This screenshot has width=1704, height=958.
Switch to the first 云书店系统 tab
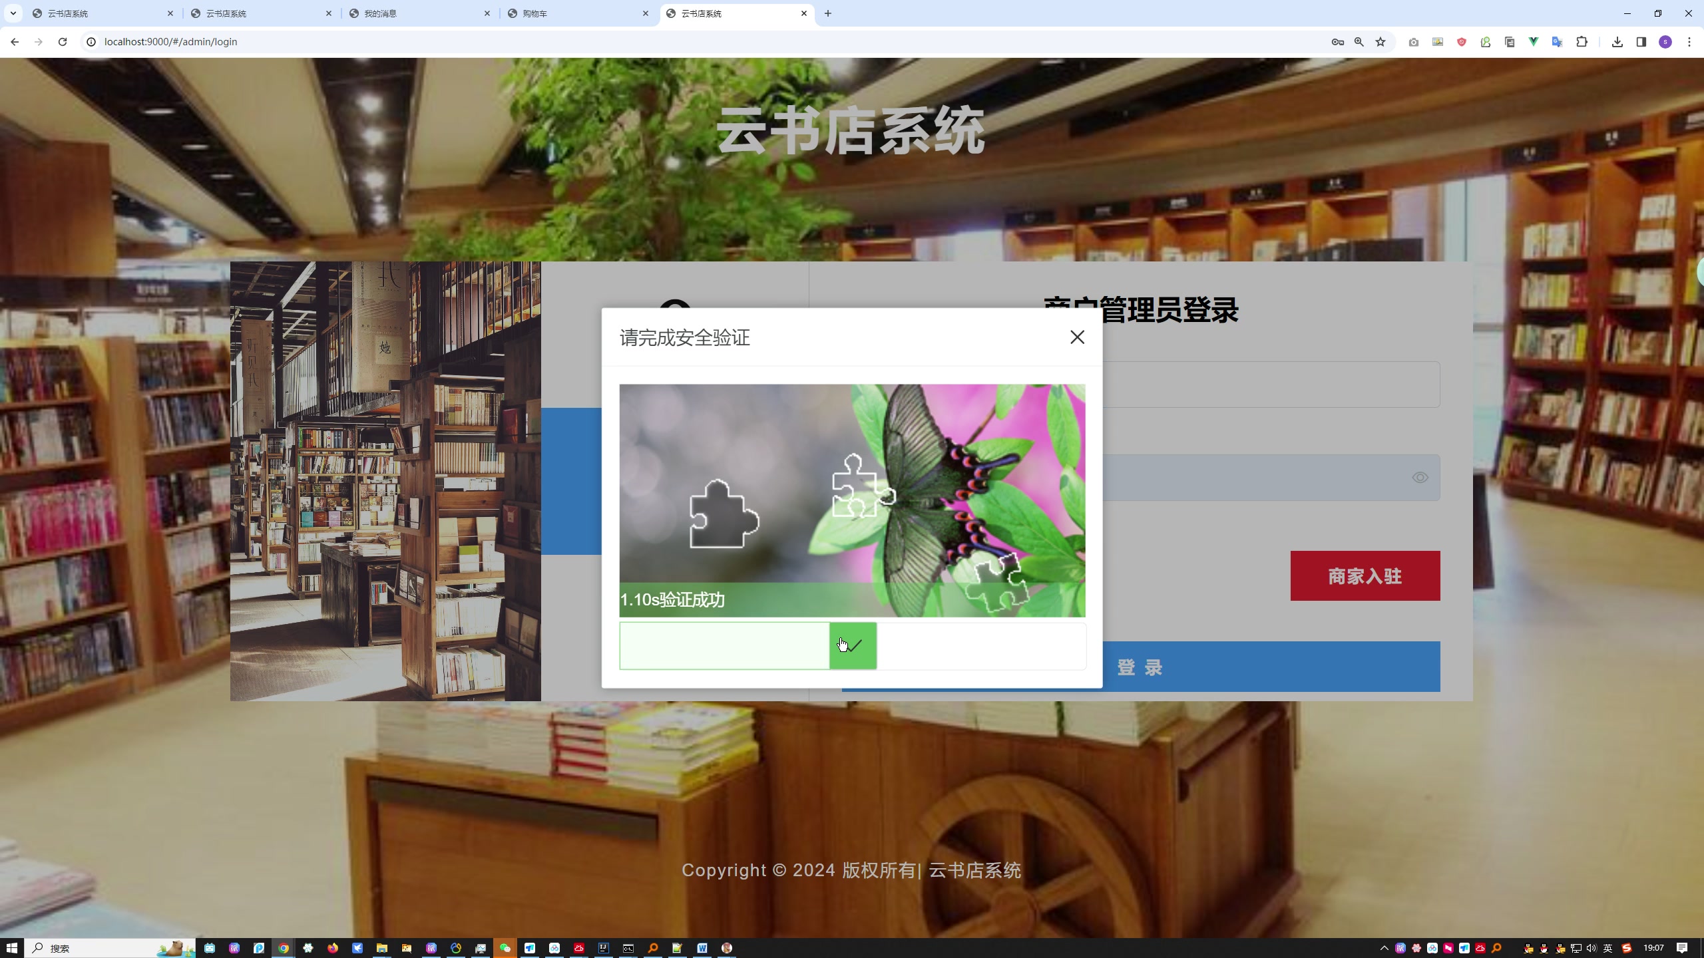pyautogui.click(x=103, y=13)
